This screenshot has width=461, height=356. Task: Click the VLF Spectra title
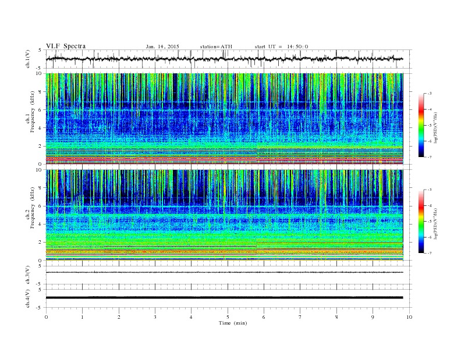point(66,46)
